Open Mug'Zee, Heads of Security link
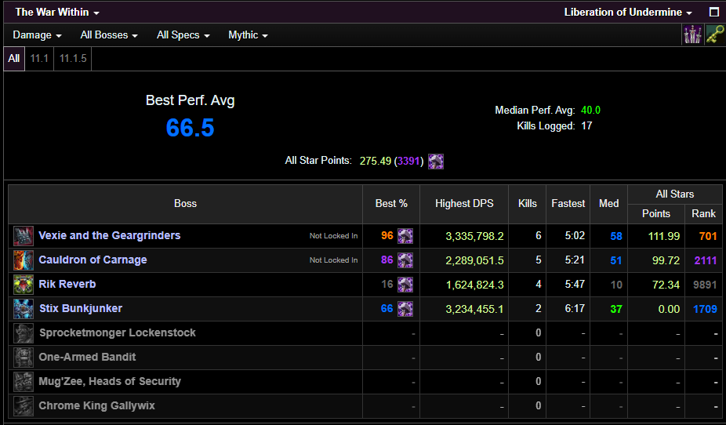726x425 pixels. coord(110,382)
